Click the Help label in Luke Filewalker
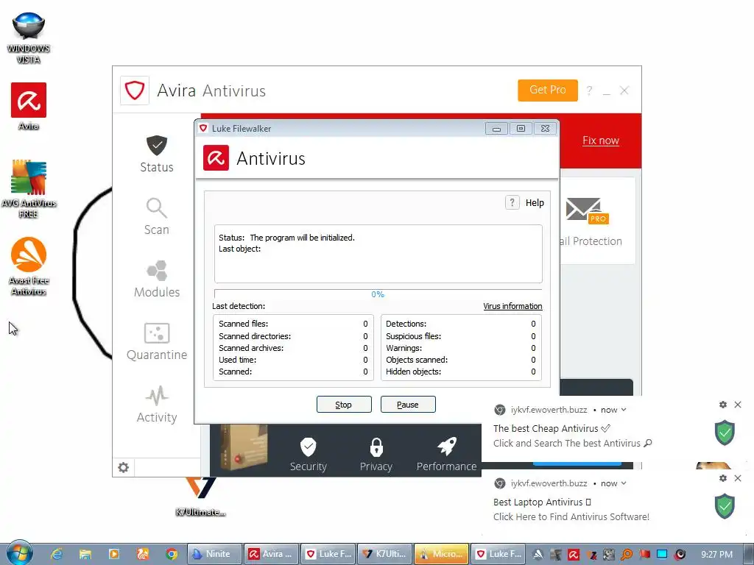Screen dimensions: 754x565 pos(535,203)
